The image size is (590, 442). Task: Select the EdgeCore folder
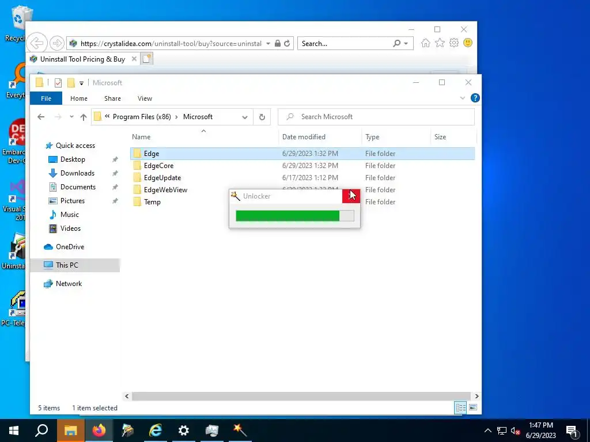tap(158, 166)
